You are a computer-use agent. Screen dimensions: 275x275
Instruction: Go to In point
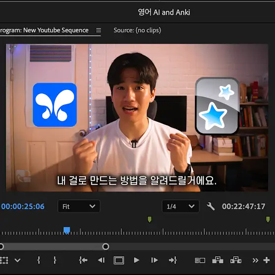[x=83, y=260]
